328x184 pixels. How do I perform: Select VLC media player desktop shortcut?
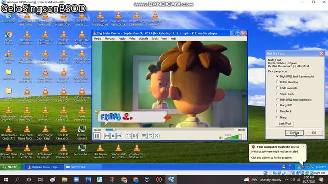point(9,57)
